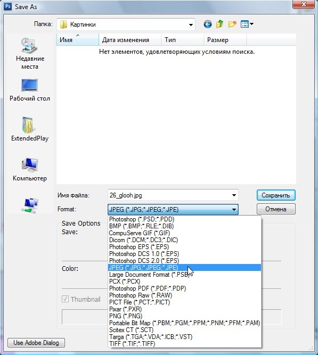Screen dimensions: 318x355
Task: Expand the file name history dropdown arrow
Action: tap(234, 195)
